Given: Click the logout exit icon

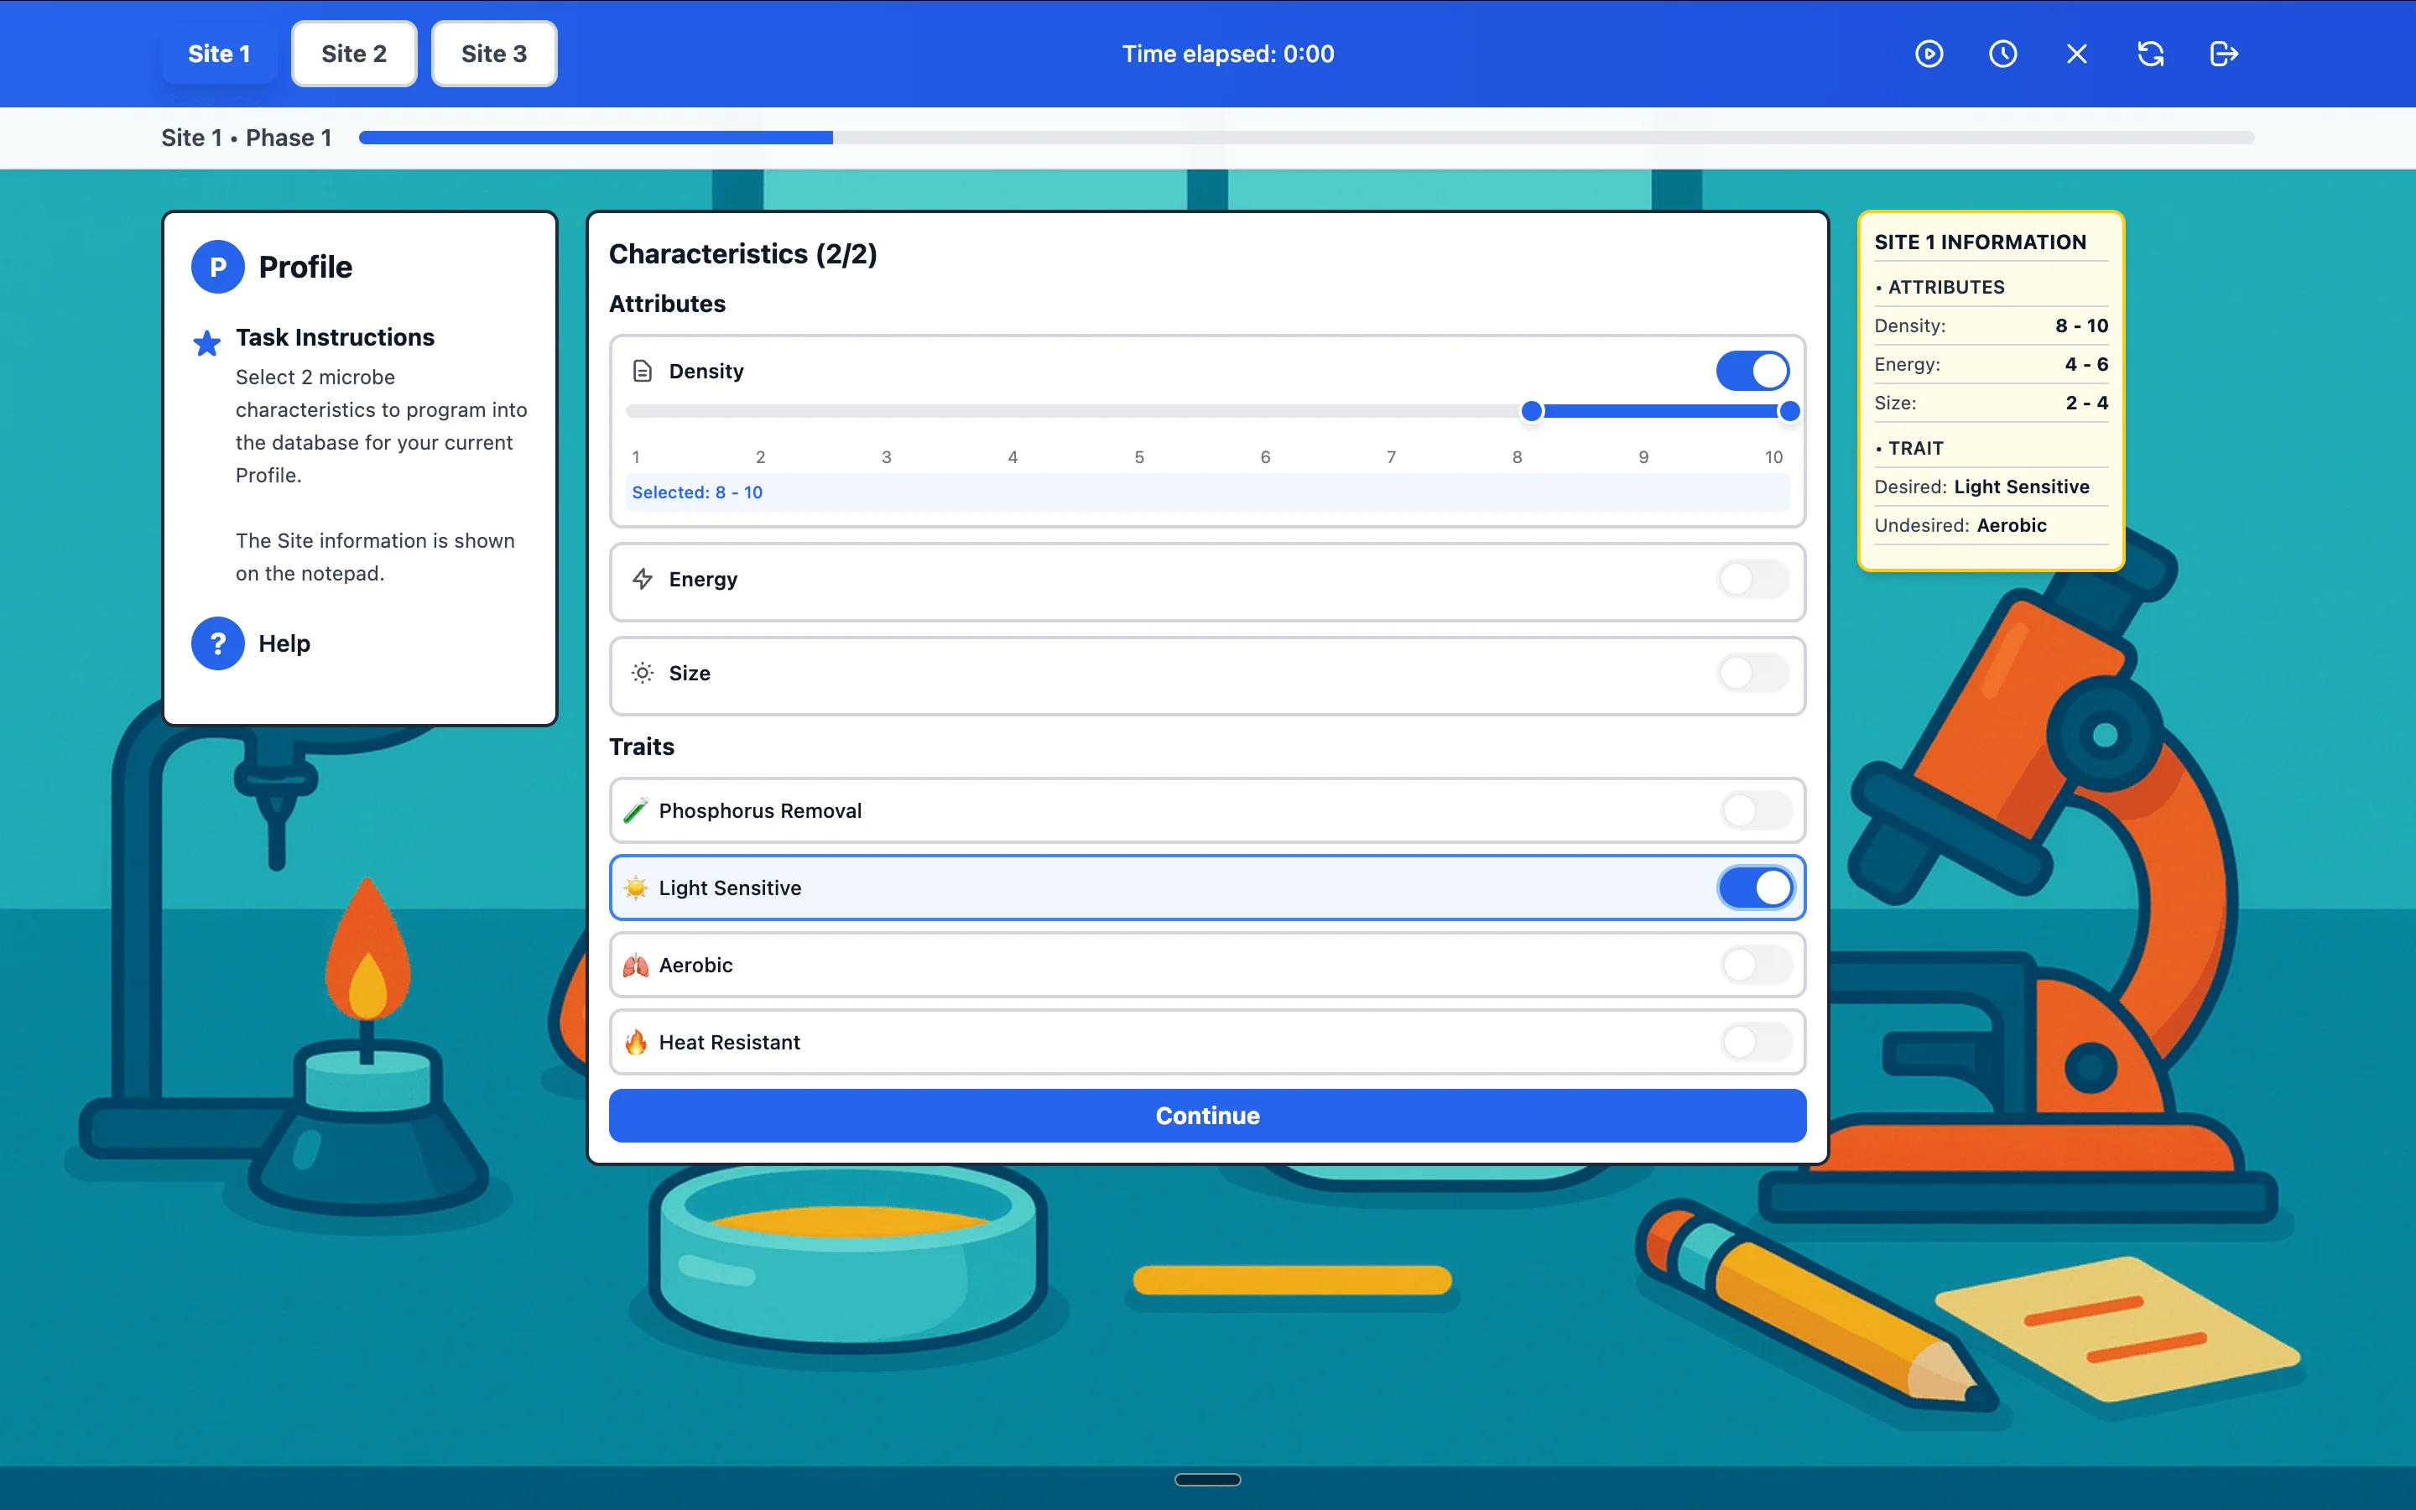Looking at the screenshot, I should pyautogui.click(x=2223, y=54).
